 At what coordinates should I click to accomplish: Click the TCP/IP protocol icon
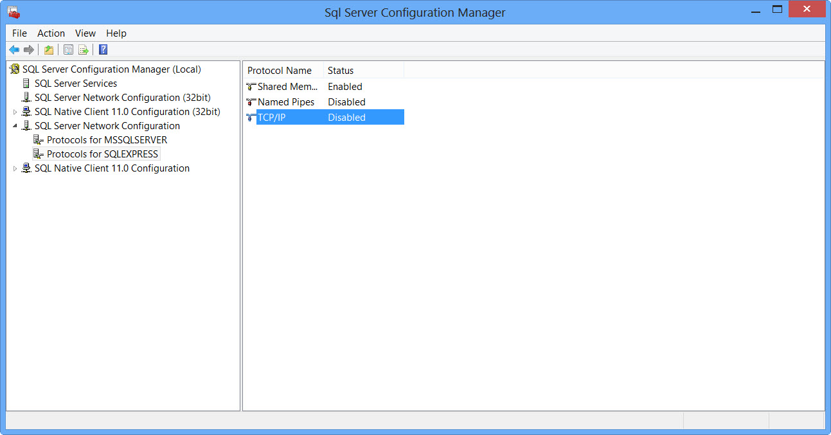[x=250, y=117]
